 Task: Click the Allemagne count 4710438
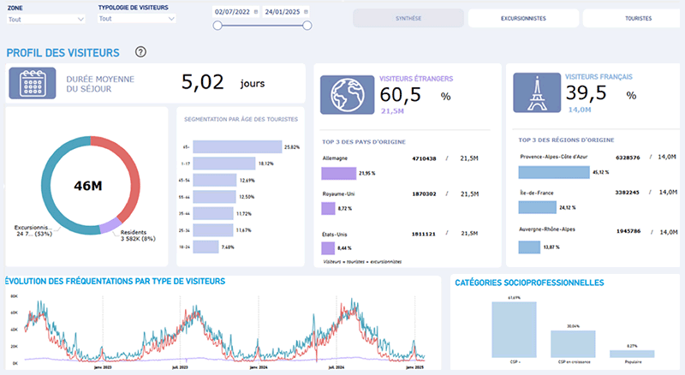424,158
